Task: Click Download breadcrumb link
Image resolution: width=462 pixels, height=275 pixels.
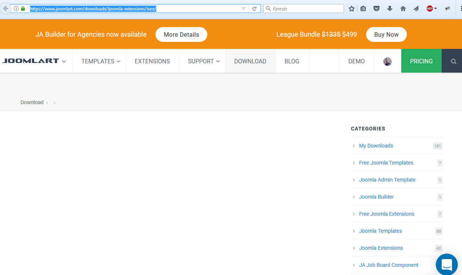Action: [x=32, y=102]
